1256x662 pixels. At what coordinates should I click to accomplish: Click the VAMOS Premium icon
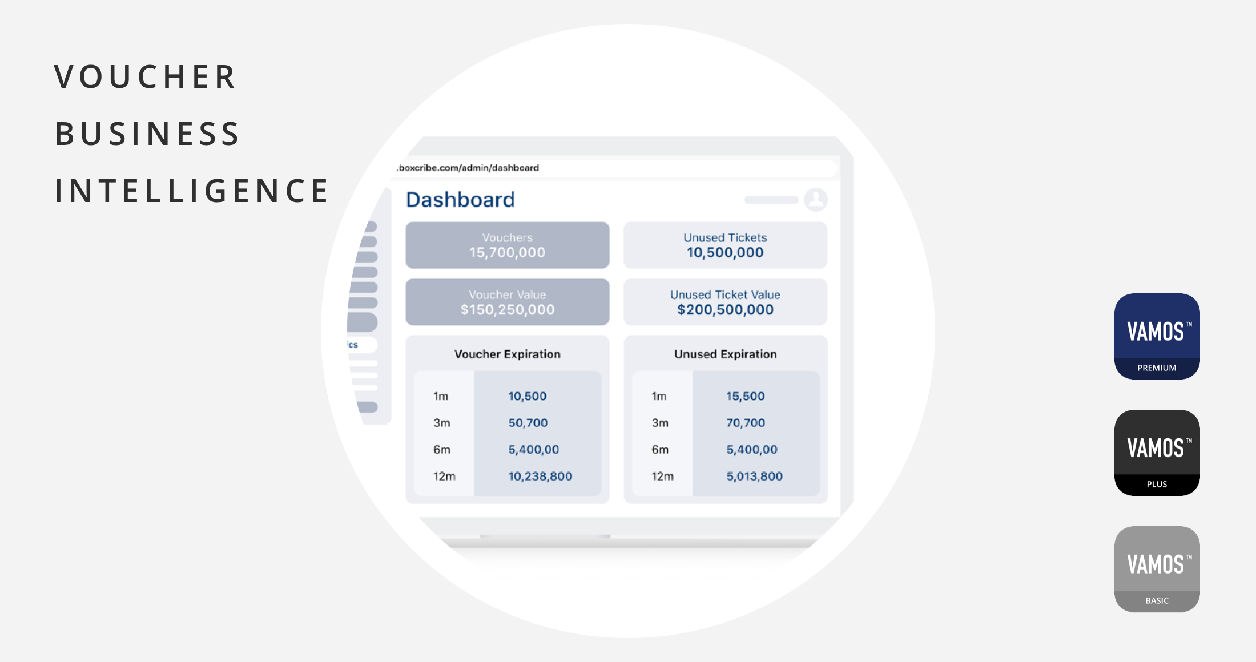(x=1157, y=336)
